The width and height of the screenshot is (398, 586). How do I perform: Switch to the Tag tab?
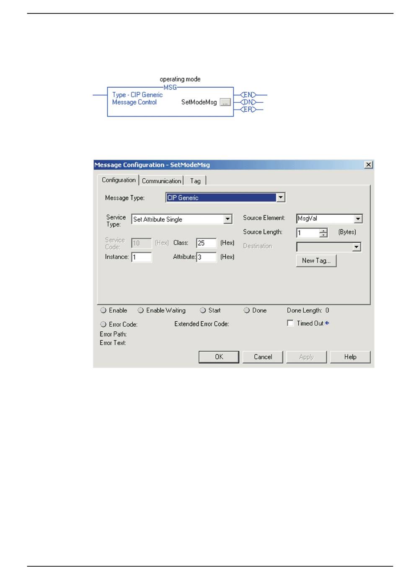point(195,181)
